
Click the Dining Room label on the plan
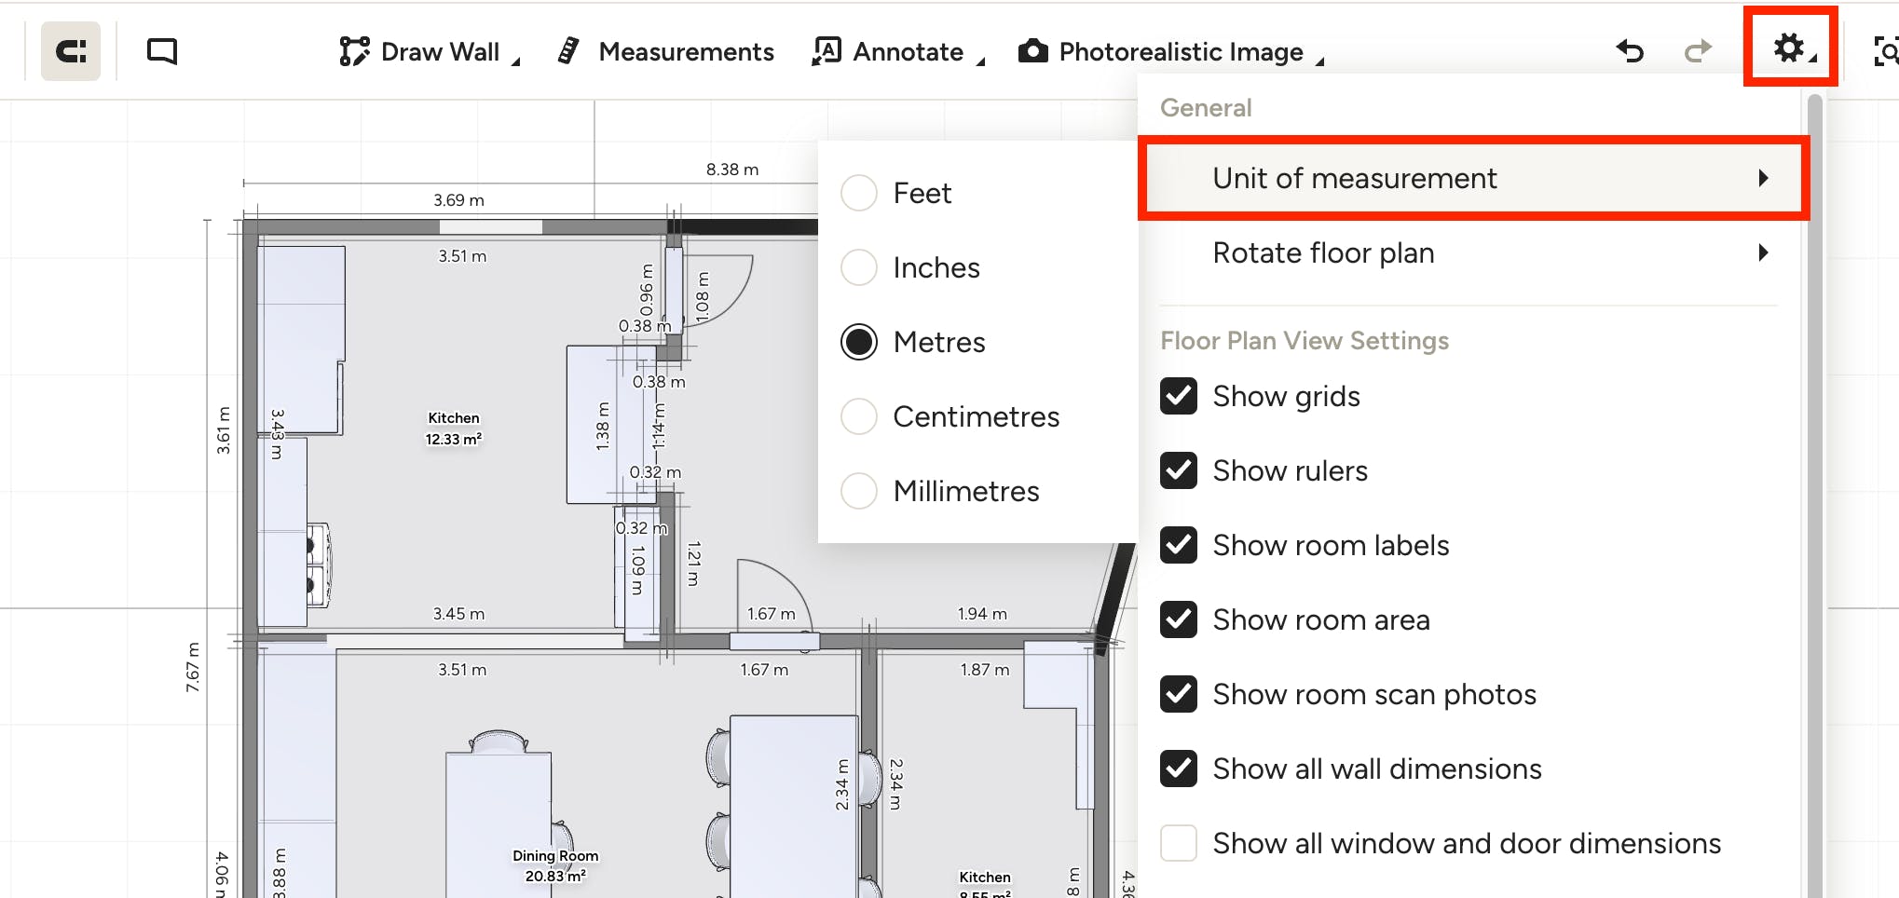555,855
